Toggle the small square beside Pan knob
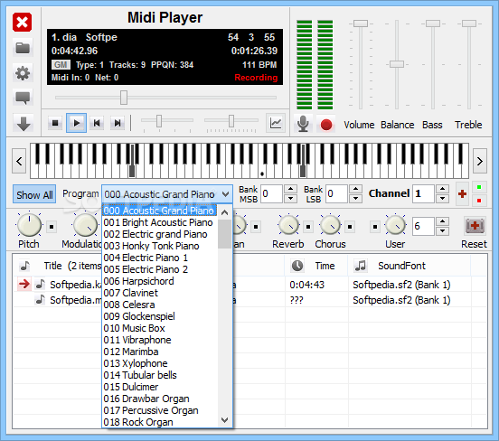 (256, 227)
